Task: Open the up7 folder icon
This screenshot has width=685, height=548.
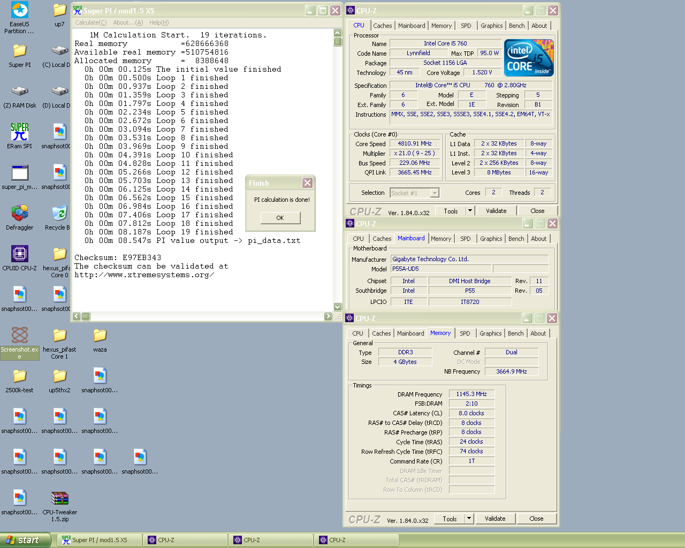Action: coord(59,14)
